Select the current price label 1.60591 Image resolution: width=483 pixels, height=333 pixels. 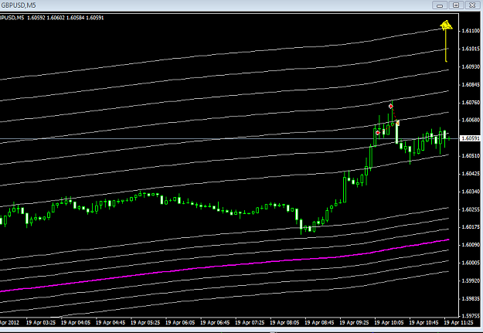(470, 138)
